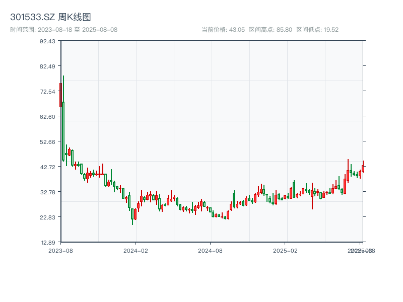
Task: Click the y-axis value 22.83
Action: pyautogui.click(x=47, y=217)
